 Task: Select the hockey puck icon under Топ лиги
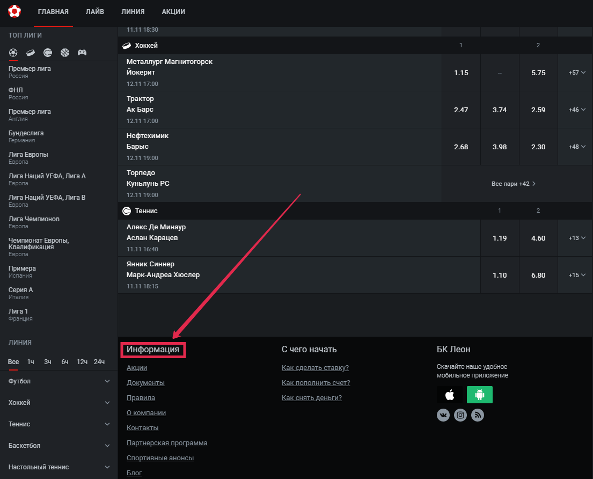(x=31, y=53)
